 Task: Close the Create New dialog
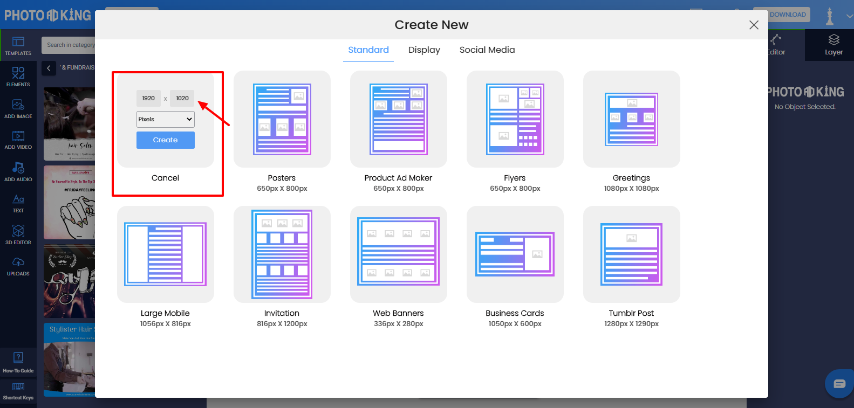754,25
